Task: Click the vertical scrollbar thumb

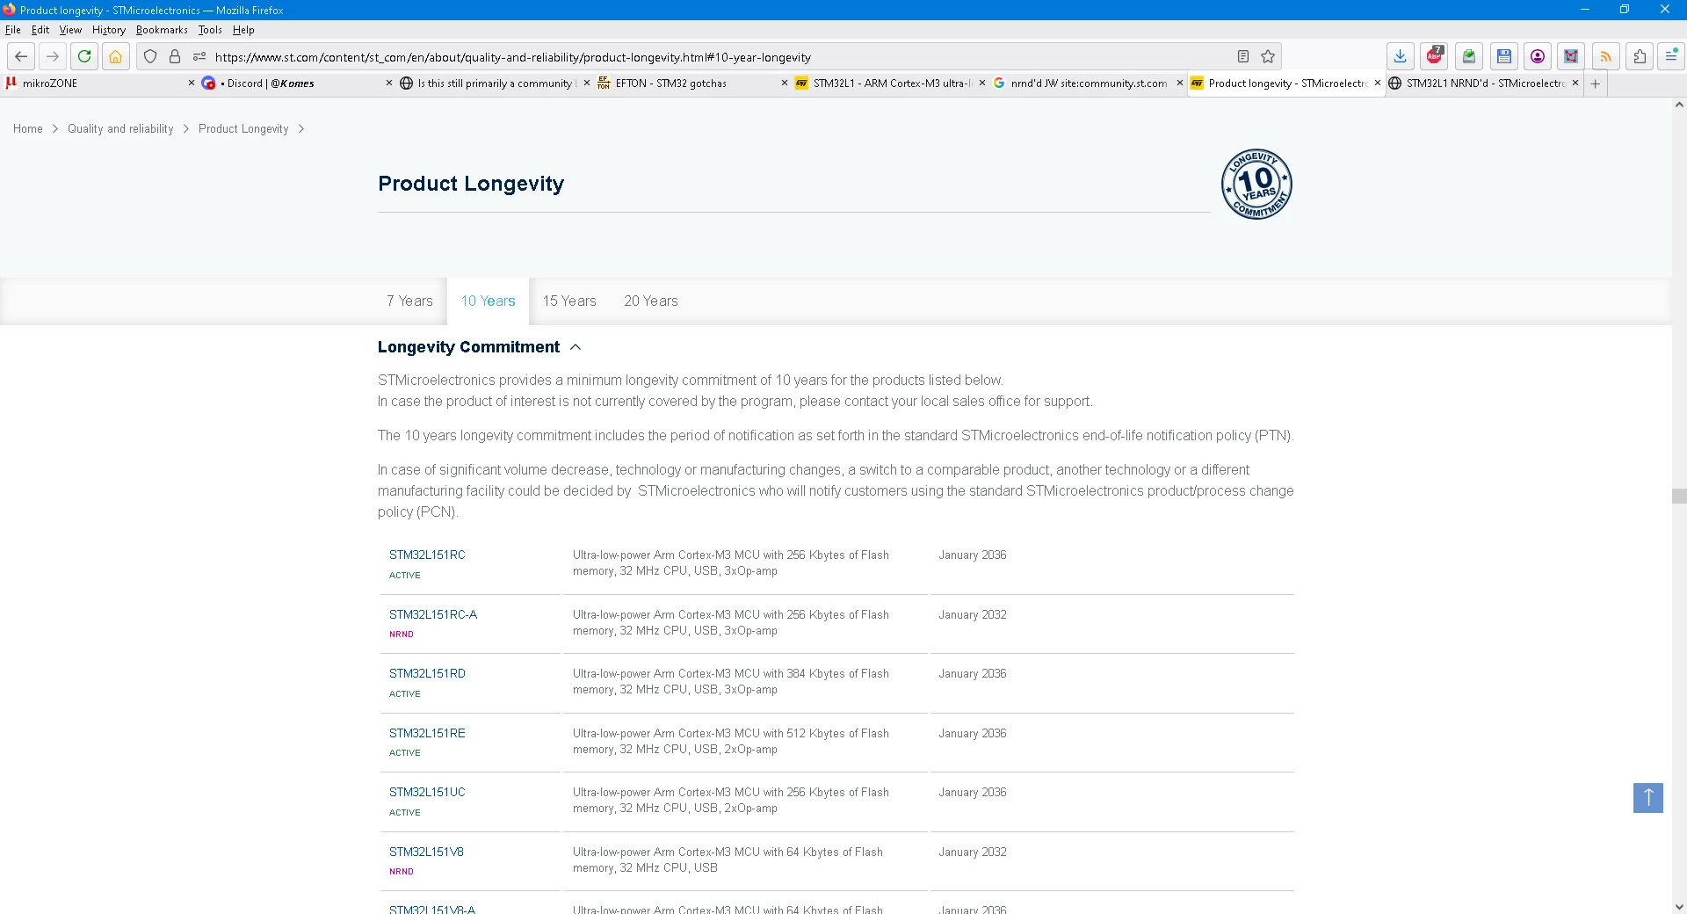Action: pos(1679,496)
